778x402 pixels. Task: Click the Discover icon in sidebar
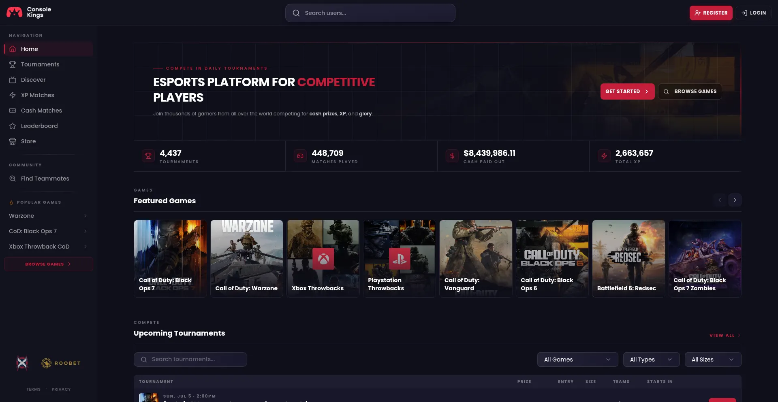(x=13, y=80)
